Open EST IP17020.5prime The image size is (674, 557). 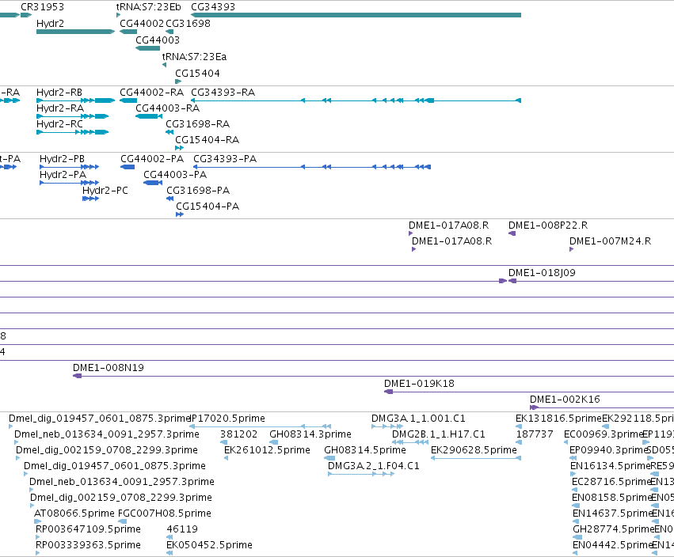260,426
